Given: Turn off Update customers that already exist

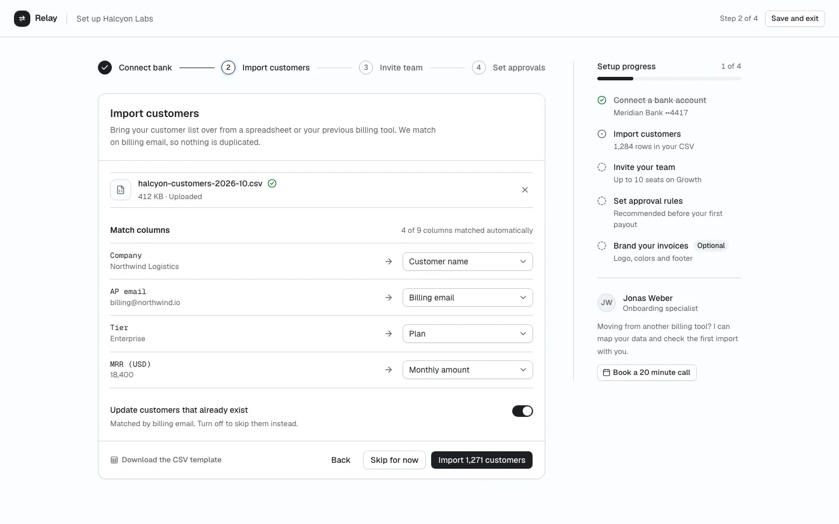Looking at the screenshot, I should click(523, 411).
